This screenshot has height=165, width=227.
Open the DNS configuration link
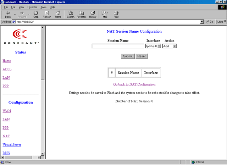click(x=6, y=153)
